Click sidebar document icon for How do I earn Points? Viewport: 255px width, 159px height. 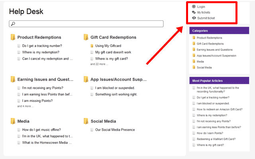pos(194,133)
